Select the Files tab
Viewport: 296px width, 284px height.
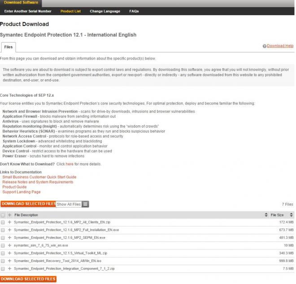(9, 47)
